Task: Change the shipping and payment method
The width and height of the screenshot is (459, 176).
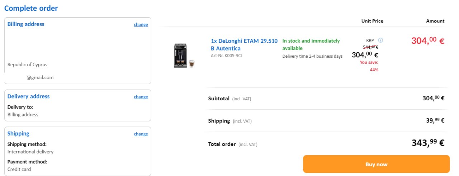Action: pos(141,134)
